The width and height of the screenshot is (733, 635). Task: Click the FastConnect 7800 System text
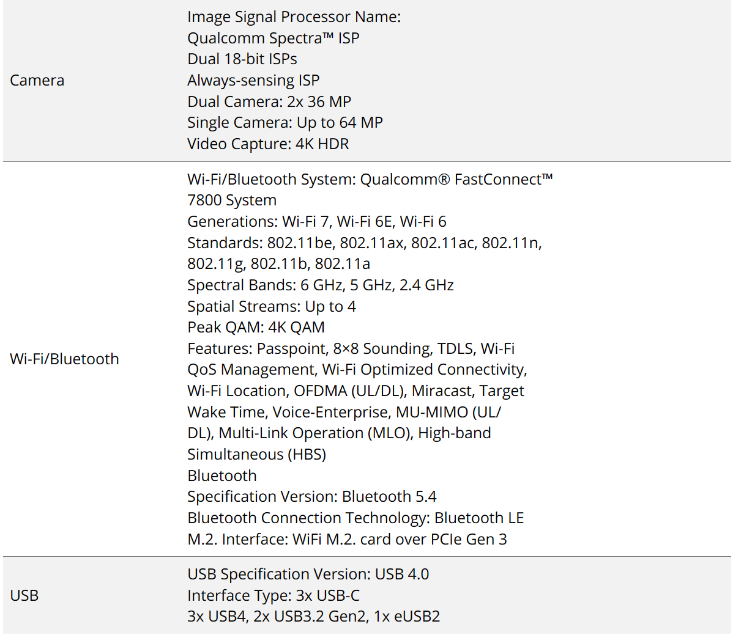[x=370, y=189]
